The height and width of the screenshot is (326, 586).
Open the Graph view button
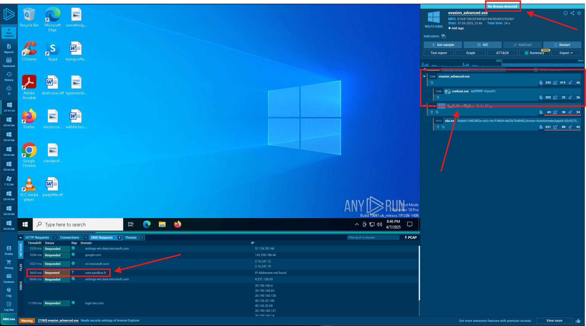coord(470,53)
